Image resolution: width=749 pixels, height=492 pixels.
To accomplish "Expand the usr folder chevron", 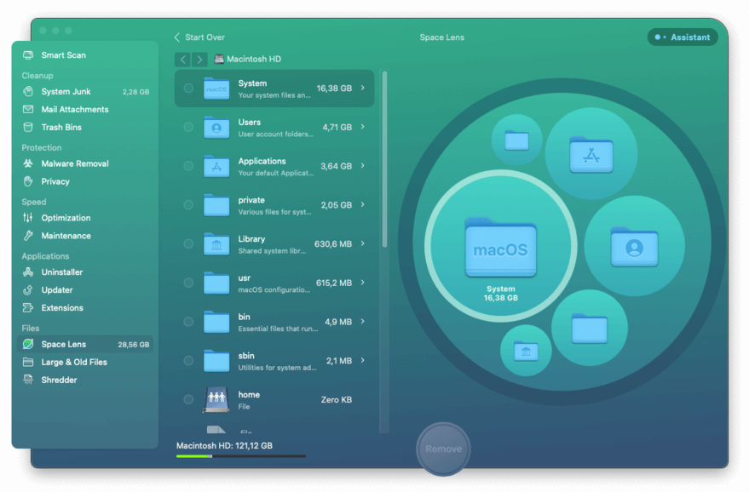I will tap(363, 283).
